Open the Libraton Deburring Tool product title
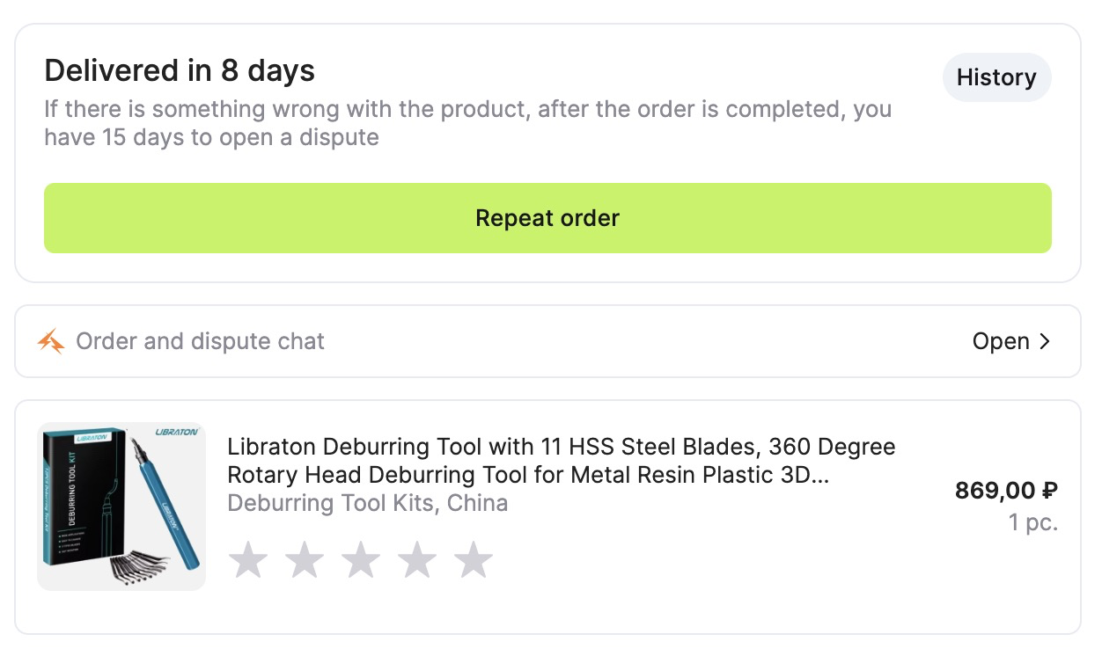The height and width of the screenshot is (656, 1102). tap(561, 461)
